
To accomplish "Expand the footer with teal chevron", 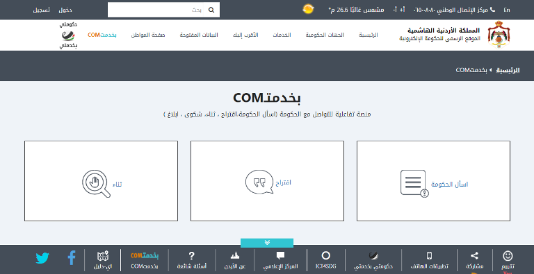I will (267, 243).
